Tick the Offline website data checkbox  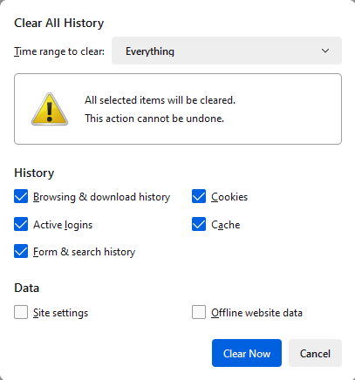(199, 312)
